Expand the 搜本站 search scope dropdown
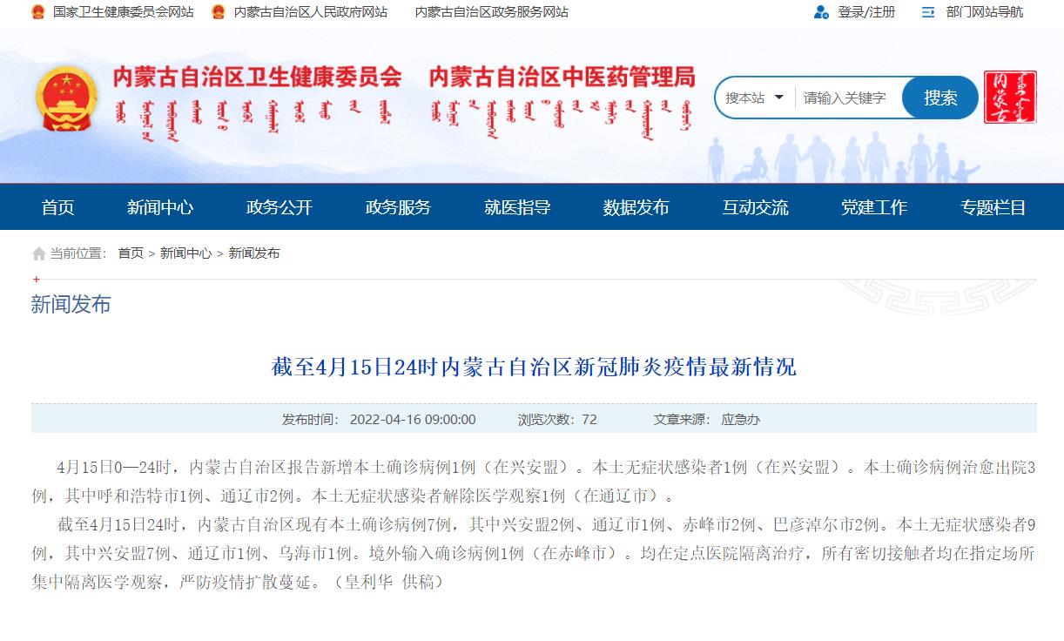The height and width of the screenshot is (641, 1064). (754, 98)
